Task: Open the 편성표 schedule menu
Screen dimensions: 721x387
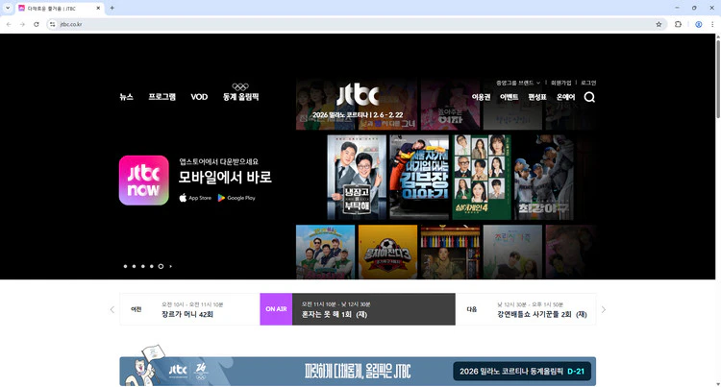Action: [x=537, y=97]
